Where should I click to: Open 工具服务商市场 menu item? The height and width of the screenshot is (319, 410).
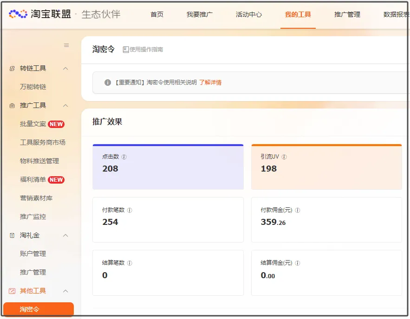pos(43,142)
